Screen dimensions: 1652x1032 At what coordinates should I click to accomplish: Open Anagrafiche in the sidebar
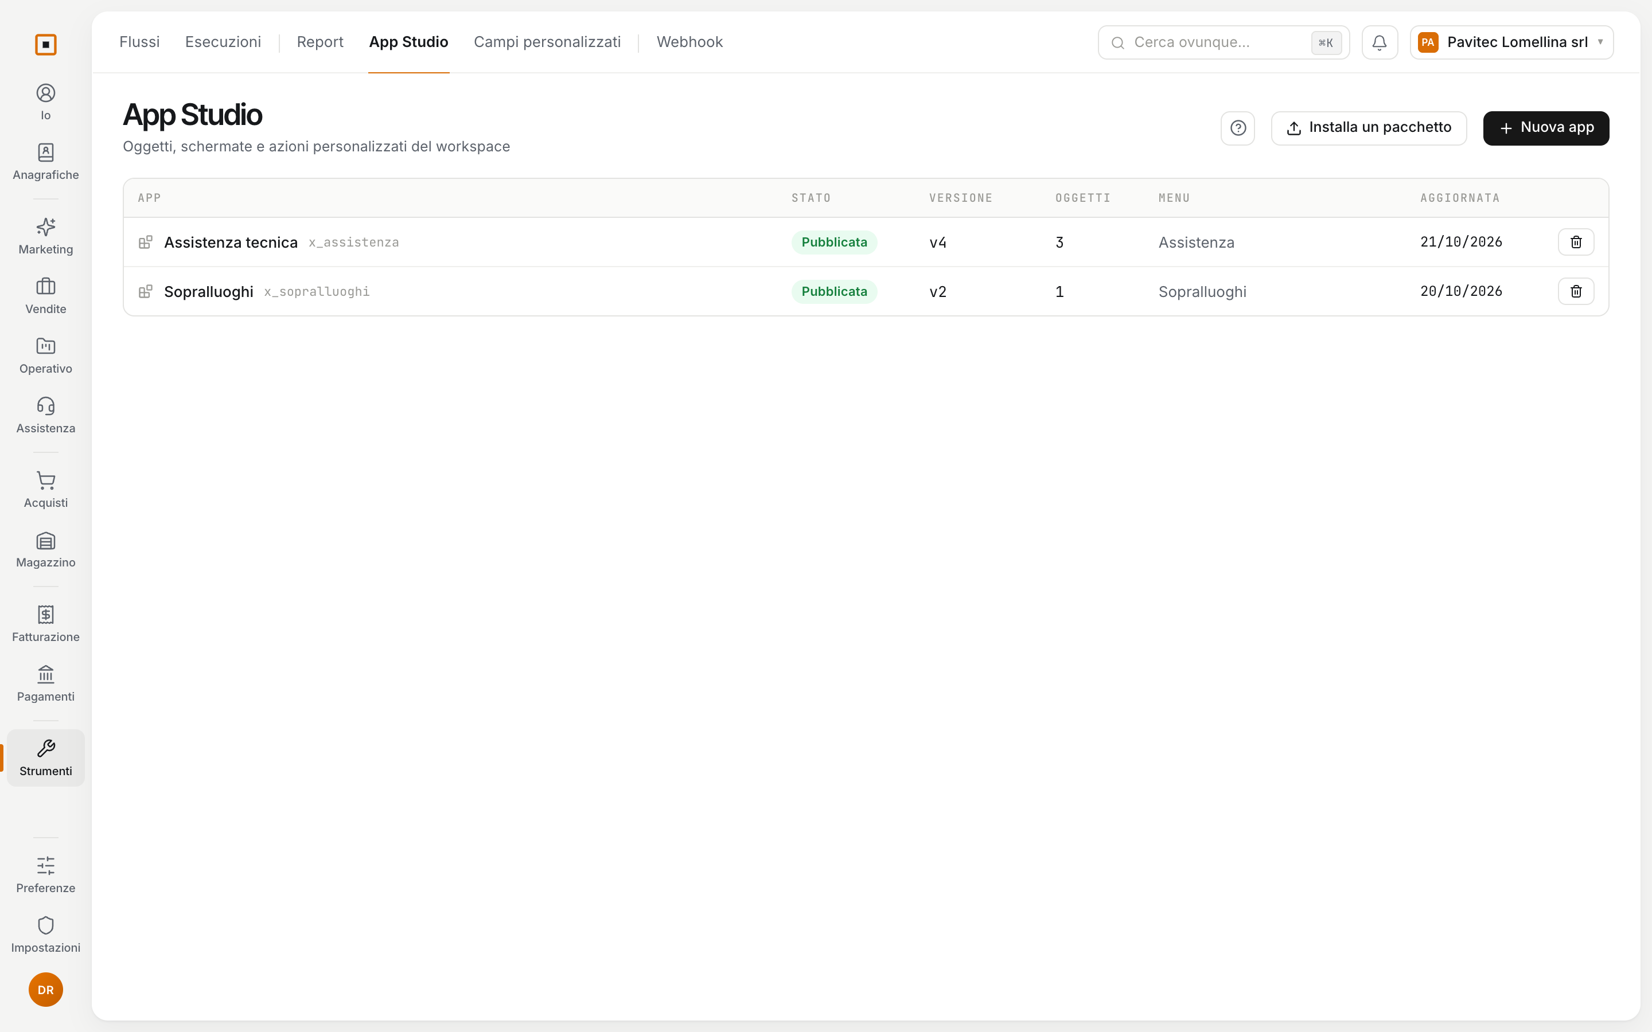pyautogui.click(x=46, y=162)
